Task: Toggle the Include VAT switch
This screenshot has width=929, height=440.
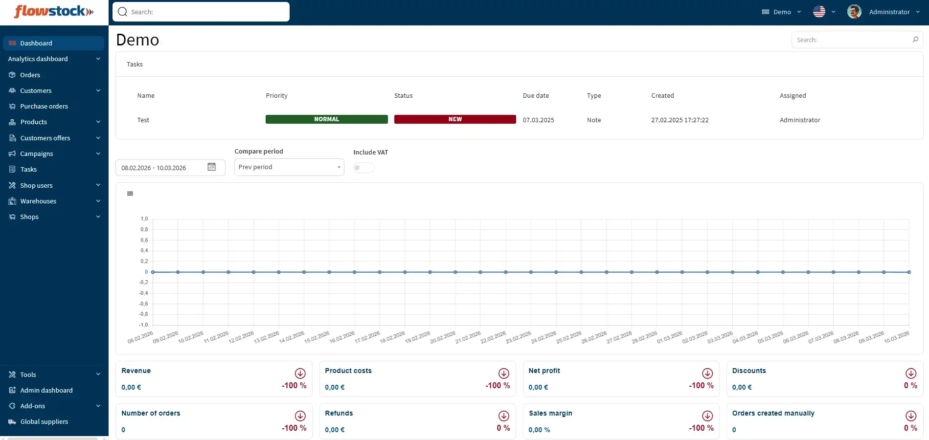Action: pyautogui.click(x=363, y=168)
